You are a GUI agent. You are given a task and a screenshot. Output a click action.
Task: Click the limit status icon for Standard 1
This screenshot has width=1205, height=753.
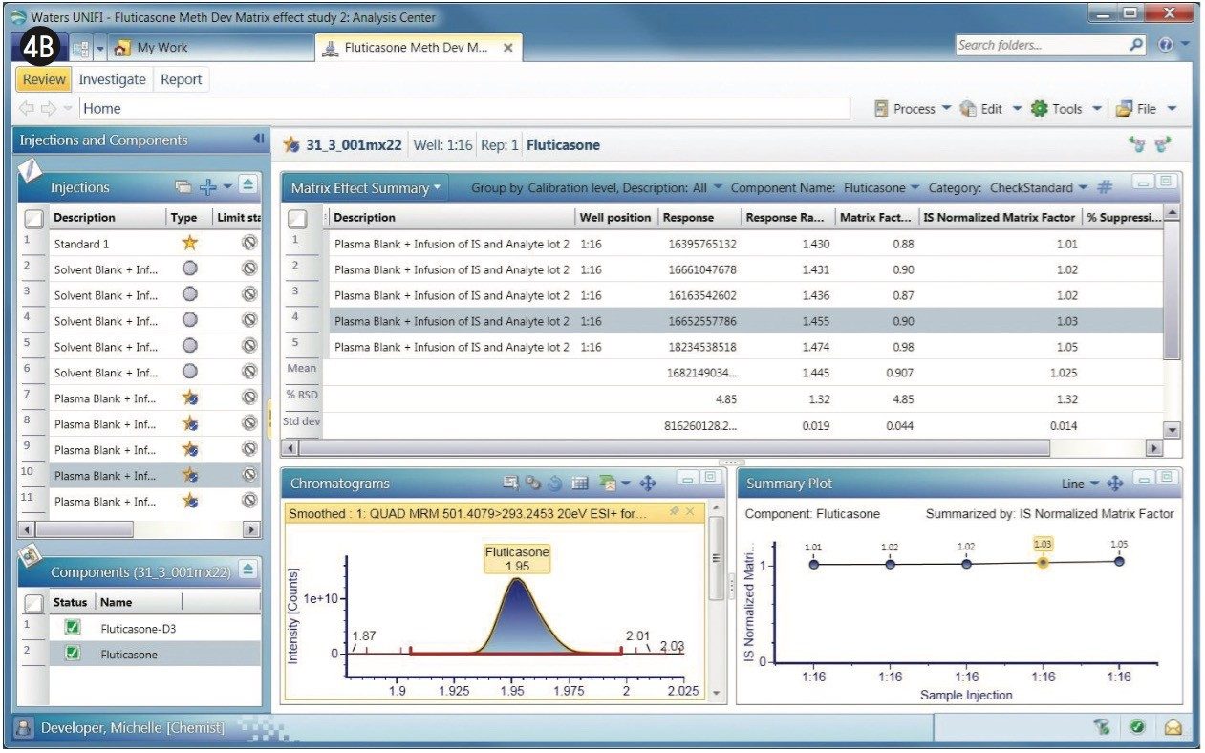click(249, 243)
